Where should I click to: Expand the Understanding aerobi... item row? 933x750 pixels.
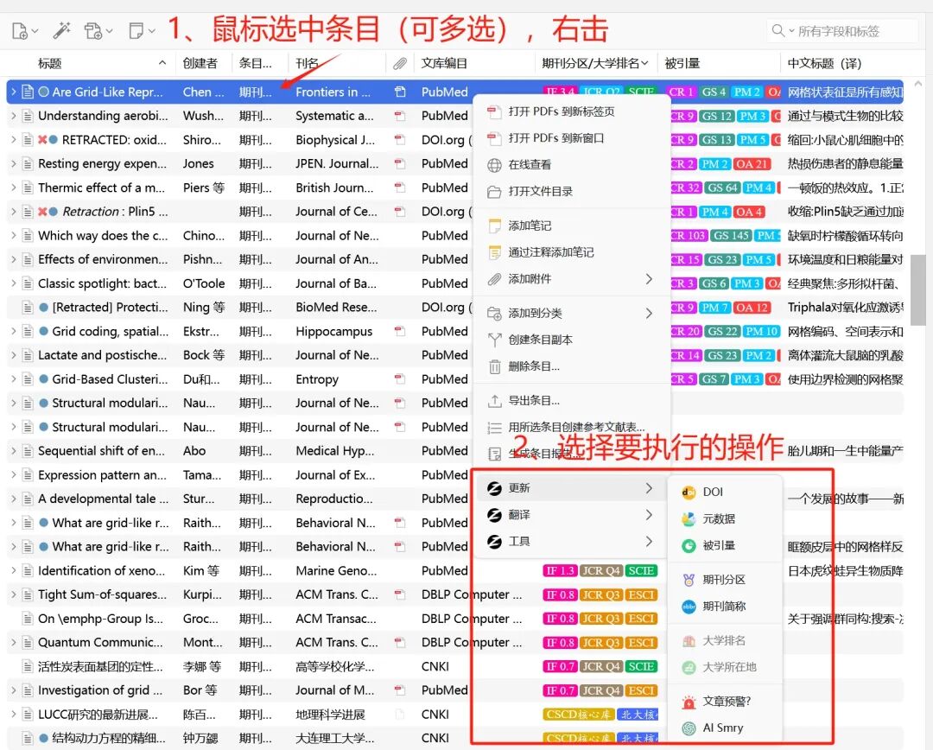coord(14,116)
